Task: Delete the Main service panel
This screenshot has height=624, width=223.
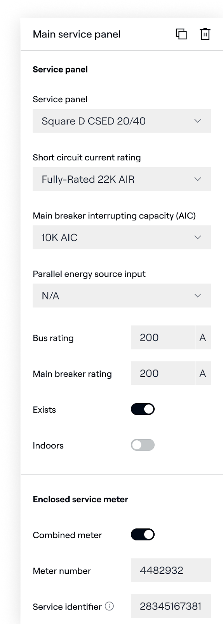Action: 205,34
